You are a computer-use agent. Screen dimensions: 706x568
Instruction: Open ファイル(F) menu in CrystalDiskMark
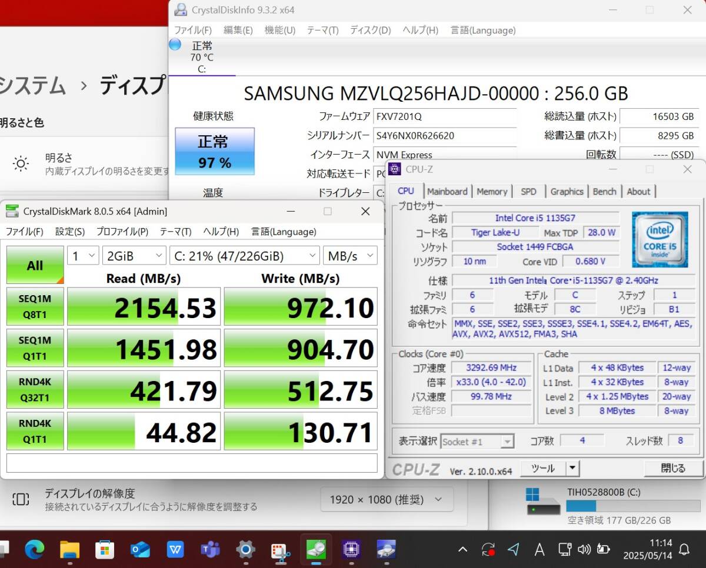24,232
